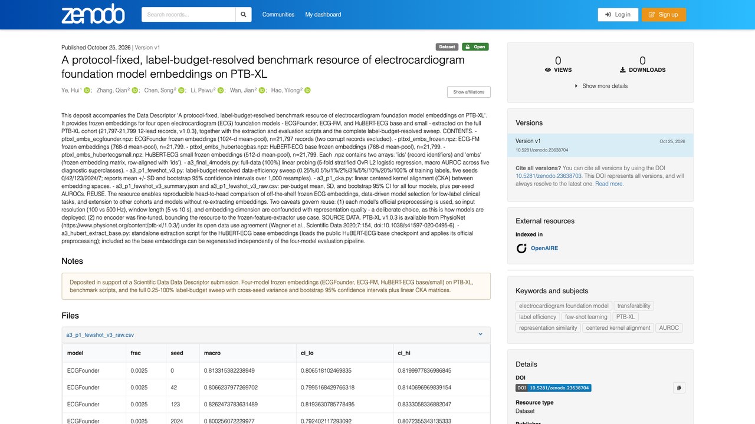Click the PTB-XL keyword tag
This screenshot has width=755, height=424.
click(626, 317)
